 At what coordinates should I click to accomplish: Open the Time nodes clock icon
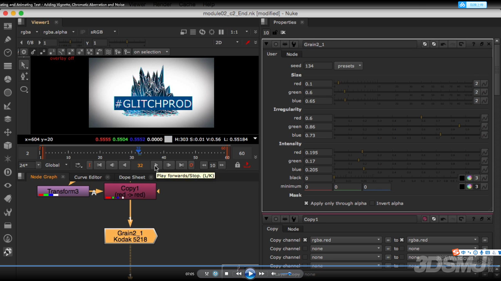coord(8,52)
